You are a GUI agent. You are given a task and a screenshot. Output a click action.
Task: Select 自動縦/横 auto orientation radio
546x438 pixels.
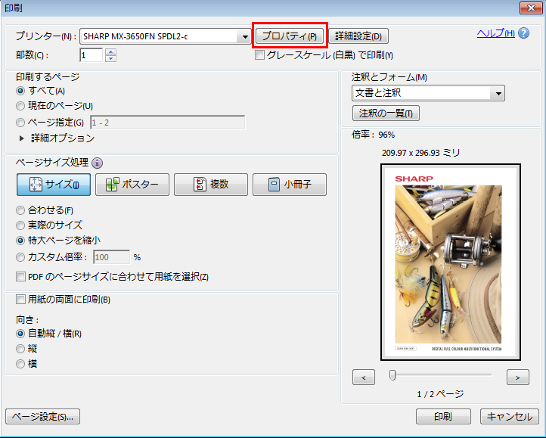pos(20,334)
